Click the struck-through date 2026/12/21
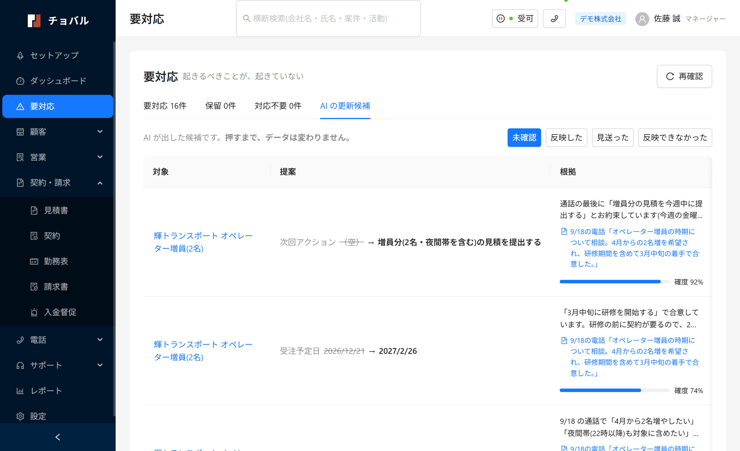The height and width of the screenshot is (451, 740). tap(344, 351)
